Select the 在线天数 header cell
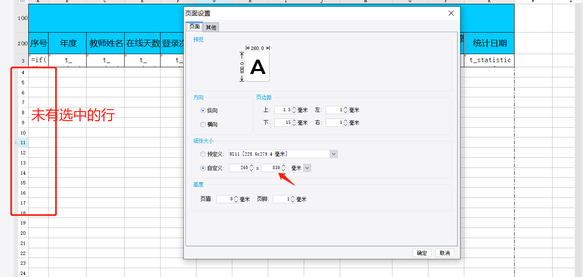Screen dimensions: 583x277 tap(142, 43)
